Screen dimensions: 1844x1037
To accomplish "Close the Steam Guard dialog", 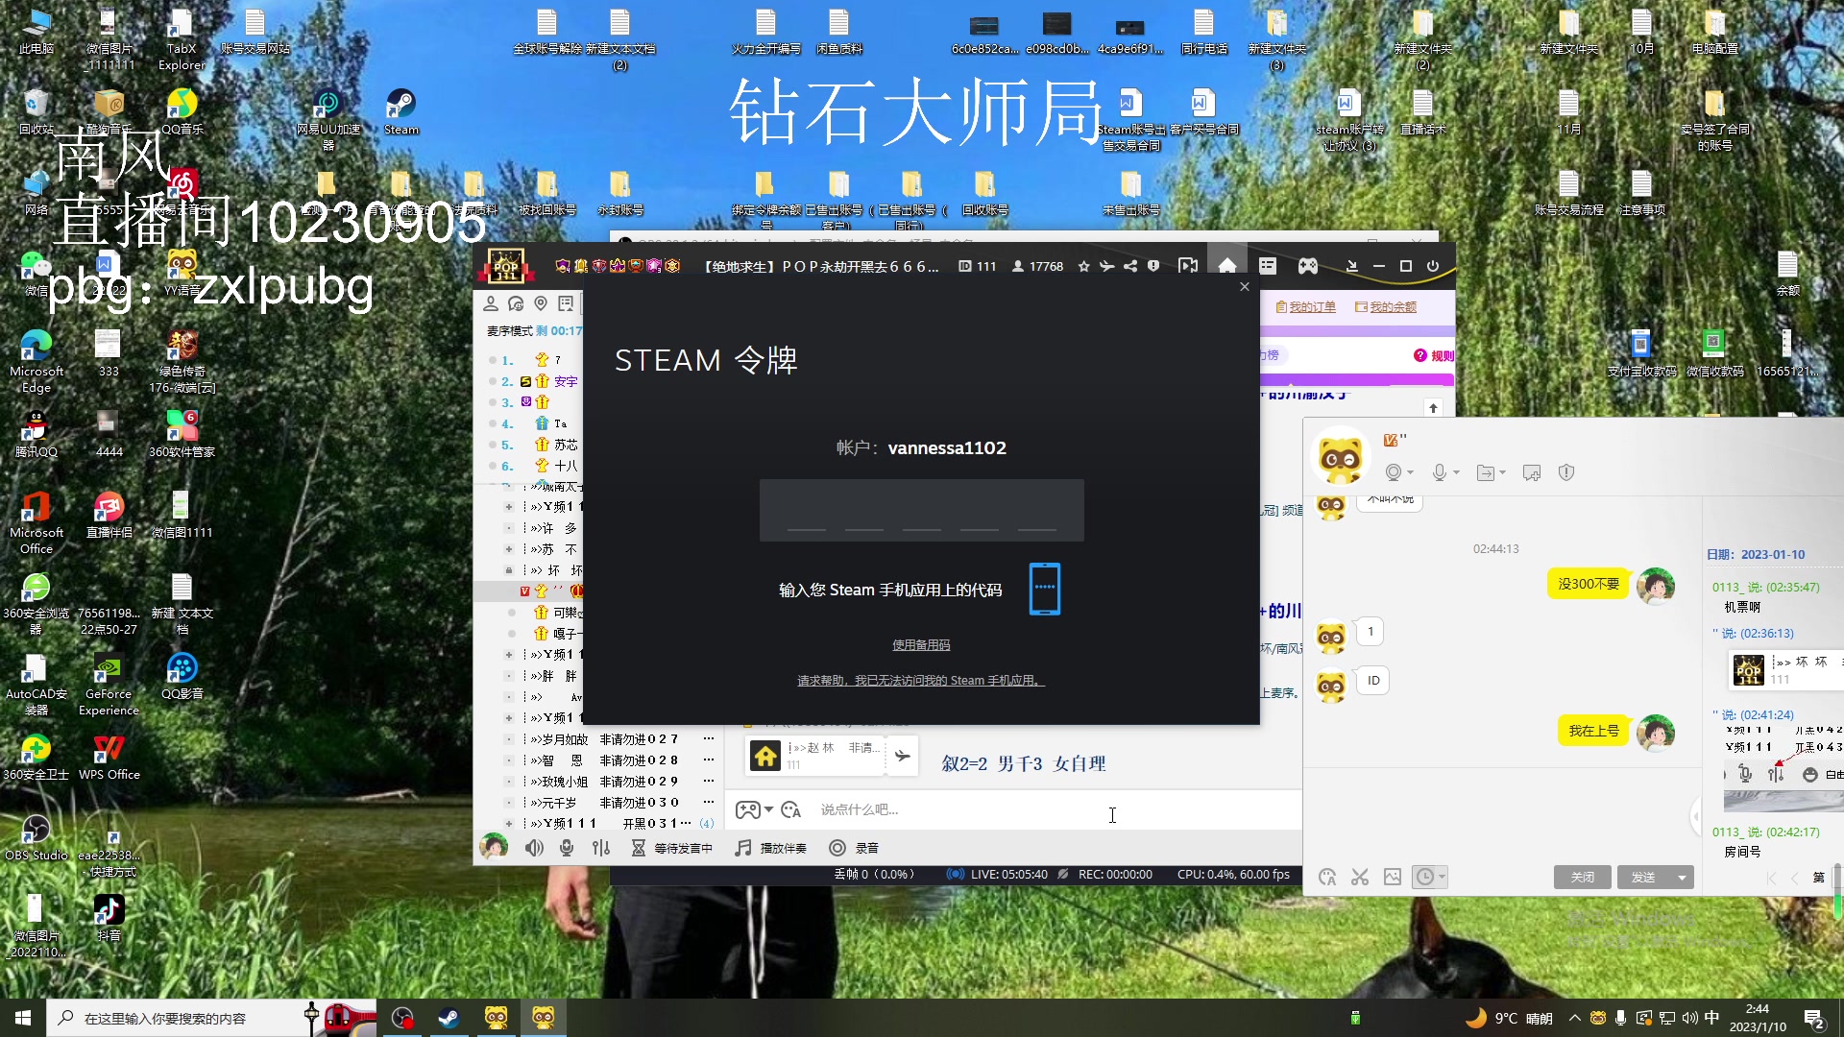I will pos(1245,286).
